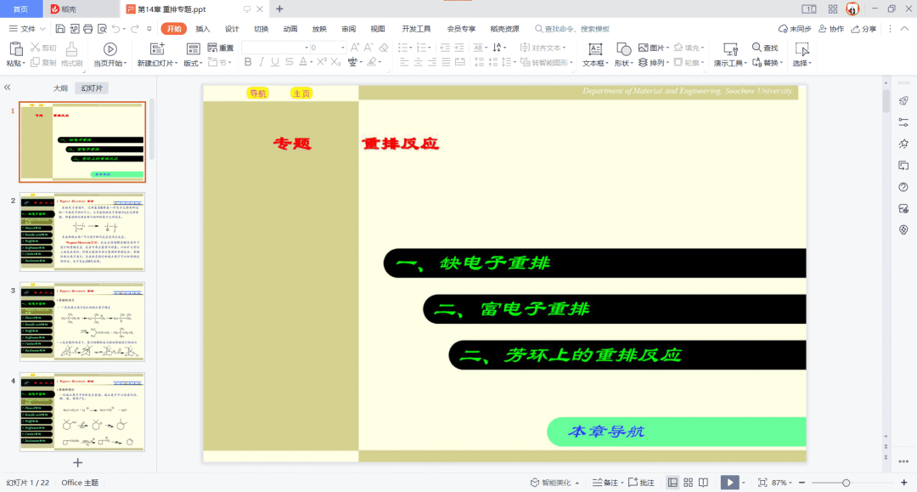
Task: Click the Share (分享) button
Action: click(864, 28)
